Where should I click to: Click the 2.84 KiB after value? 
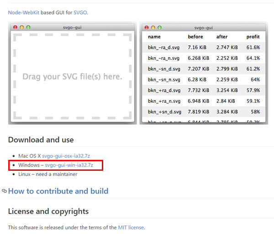pos(226,101)
